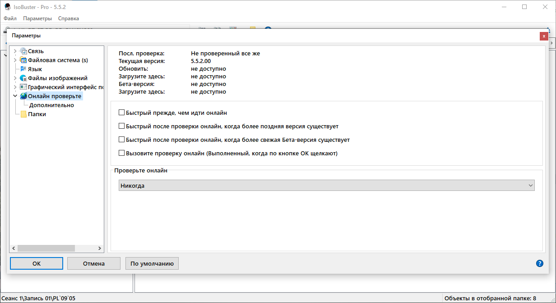Select the Дополнительно tree item
This screenshot has width=556, height=303.
tap(51, 105)
